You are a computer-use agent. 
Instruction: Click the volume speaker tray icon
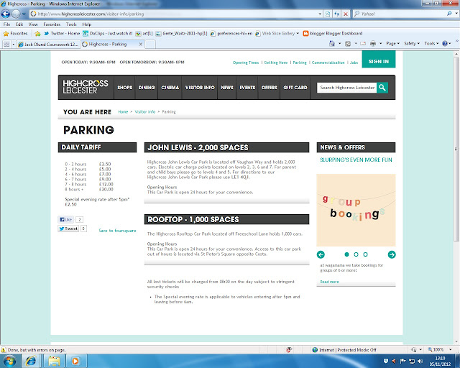(420, 361)
